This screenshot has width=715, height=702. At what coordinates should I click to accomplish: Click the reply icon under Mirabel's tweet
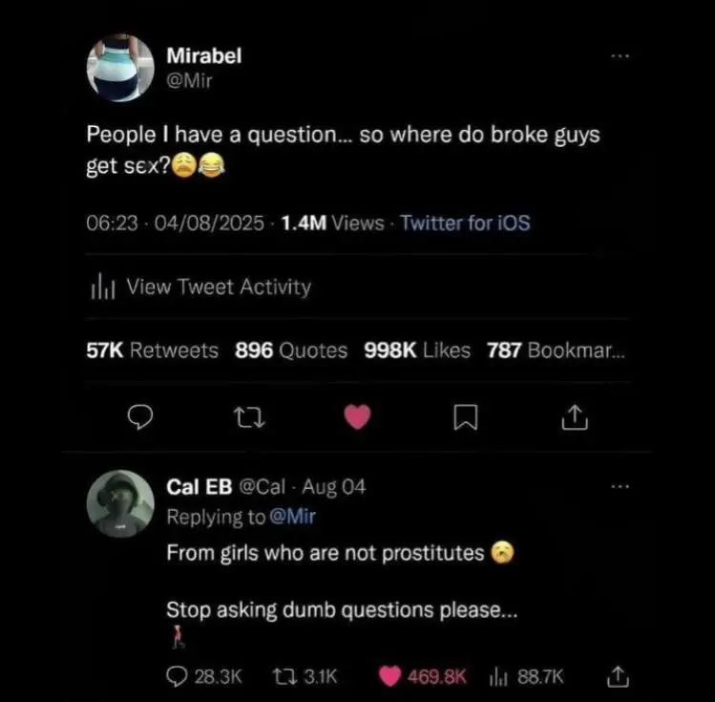(141, 416)
